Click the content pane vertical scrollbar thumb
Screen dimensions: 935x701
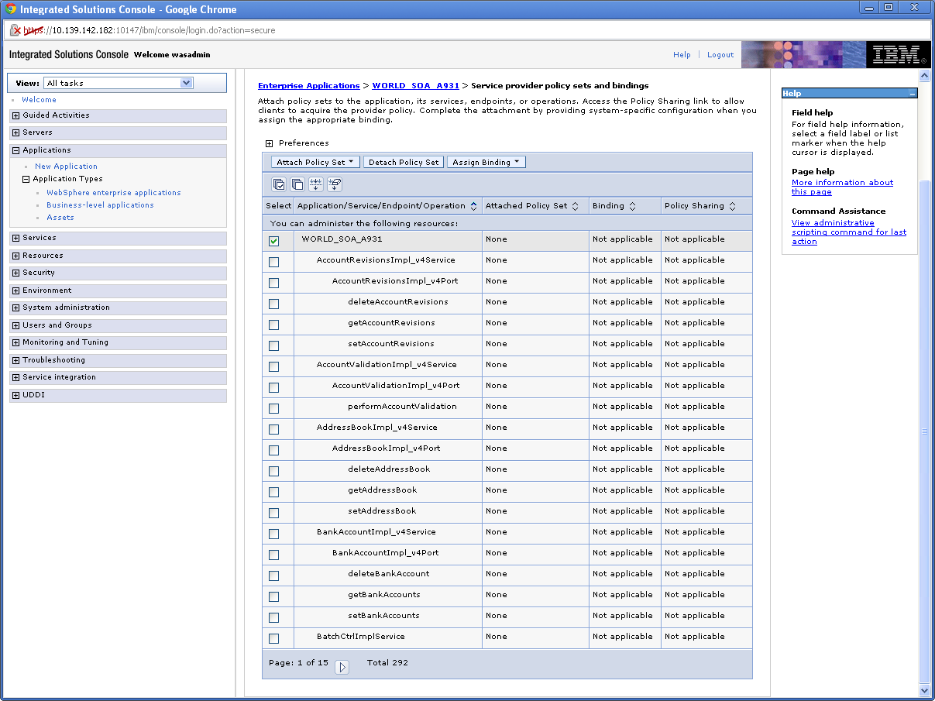pyautogui.click(x=924, y=431)
